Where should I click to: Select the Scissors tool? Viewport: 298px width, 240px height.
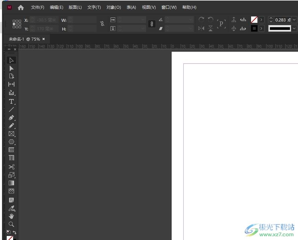click(11, 167)
